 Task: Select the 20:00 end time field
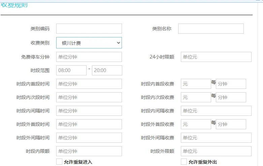[107, 70]
